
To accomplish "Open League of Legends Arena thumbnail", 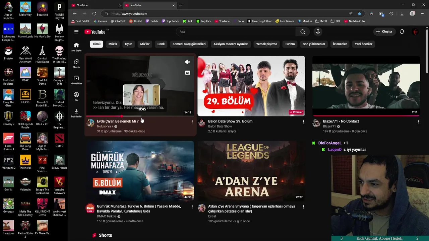I will [x=251, y=171].
